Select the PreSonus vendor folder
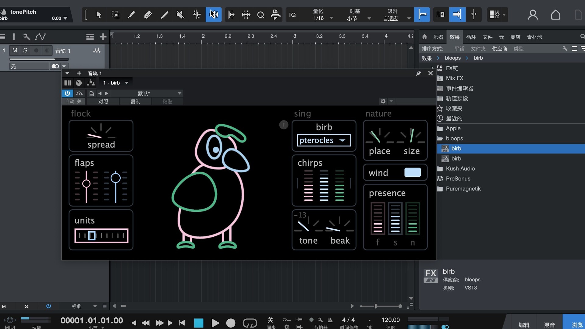The image size is (585, 329). pos(458,179)
